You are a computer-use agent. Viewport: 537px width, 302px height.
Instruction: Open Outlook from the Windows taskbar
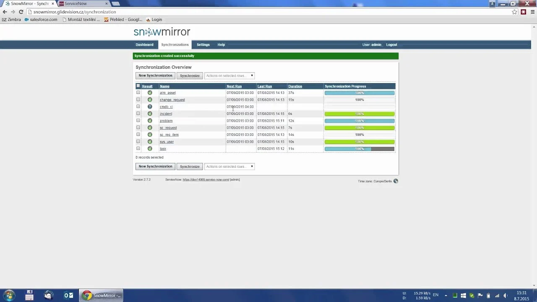[x=68, y=295]
